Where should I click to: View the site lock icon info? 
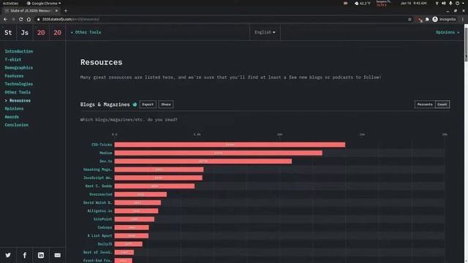(x=38, y=19)
